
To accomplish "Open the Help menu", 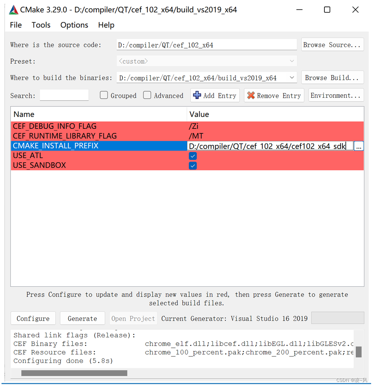I will tap(106, 25).
